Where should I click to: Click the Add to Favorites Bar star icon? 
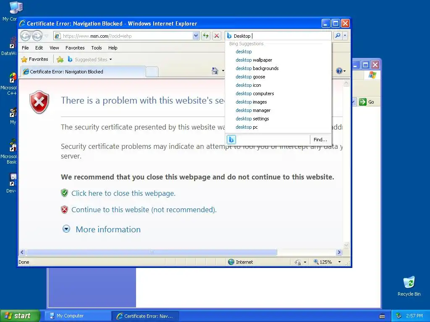tap(60, 59)
